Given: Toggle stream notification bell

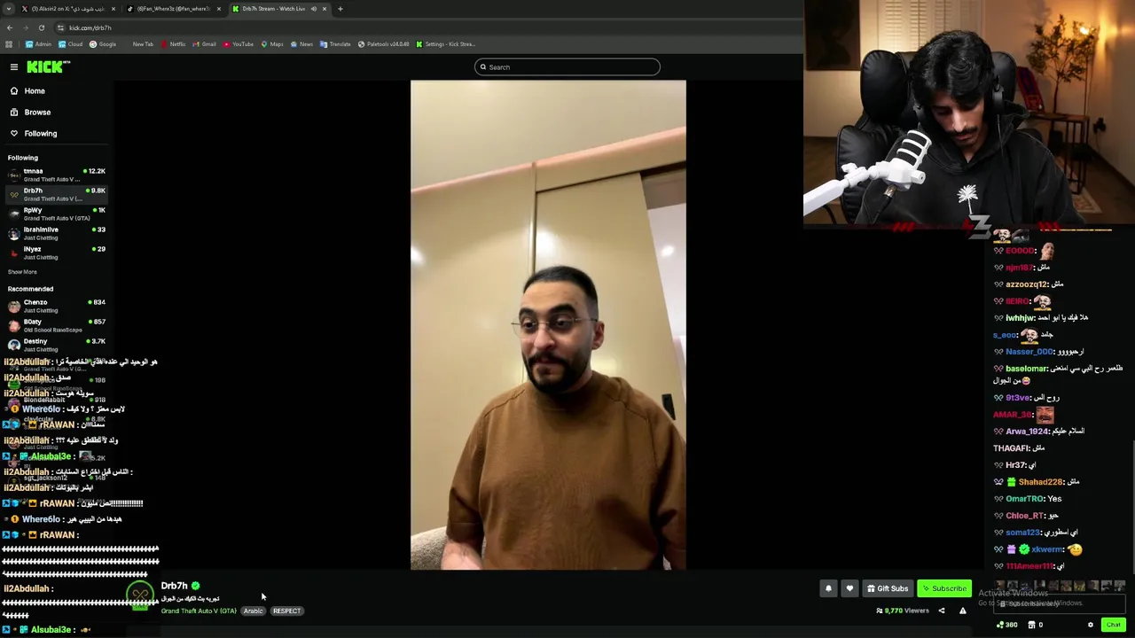Looking at the screenshot, I should (x=828, y=588).
